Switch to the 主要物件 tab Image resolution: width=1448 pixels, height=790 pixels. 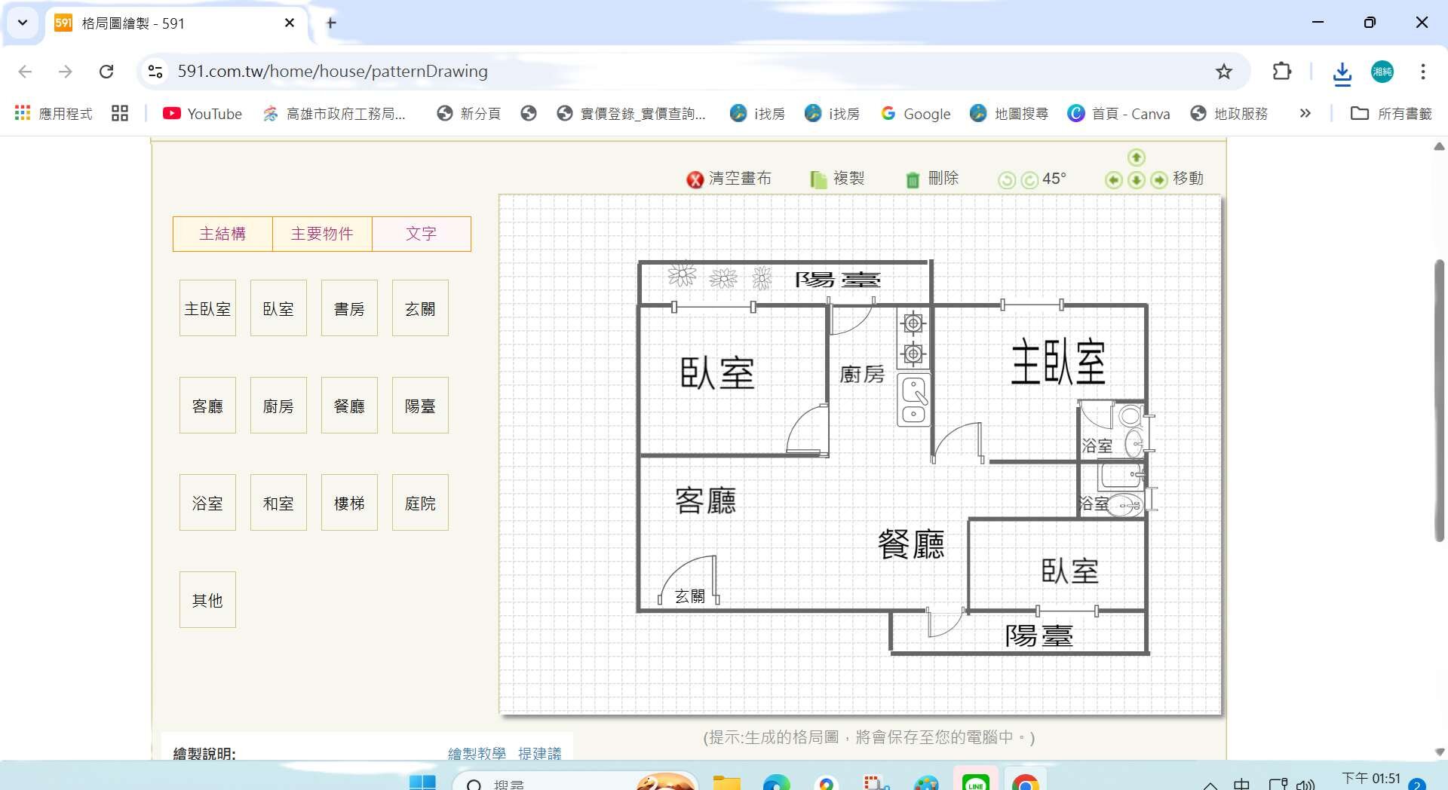(322, 234)
